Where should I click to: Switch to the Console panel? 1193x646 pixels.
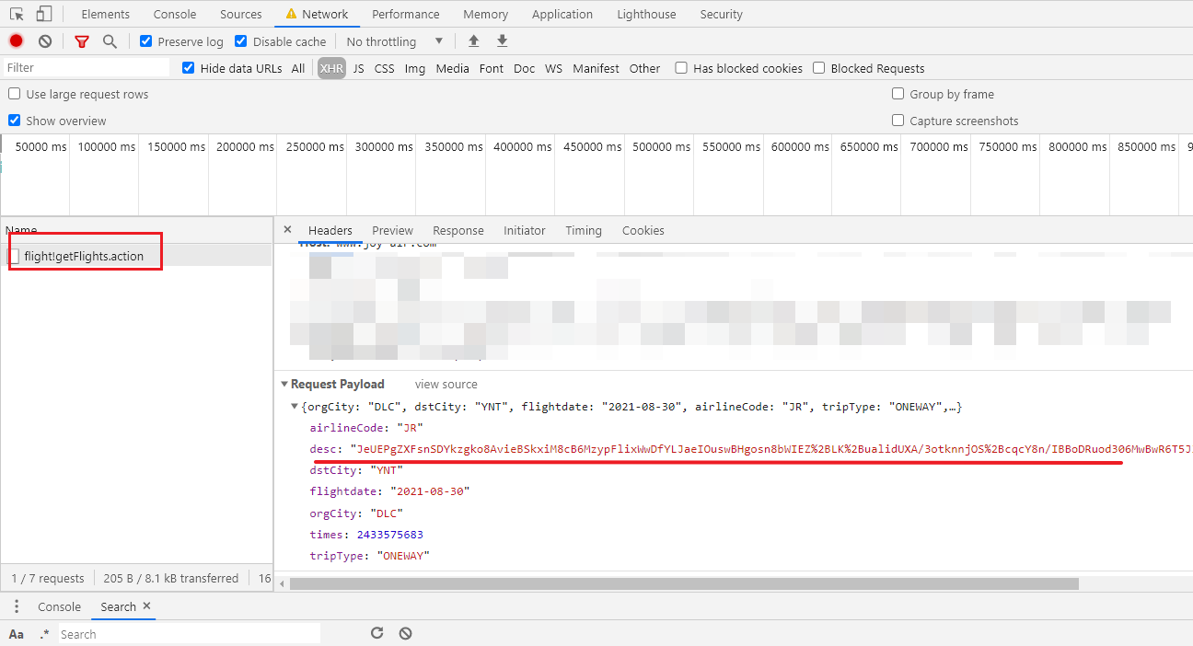pos(175,14)
